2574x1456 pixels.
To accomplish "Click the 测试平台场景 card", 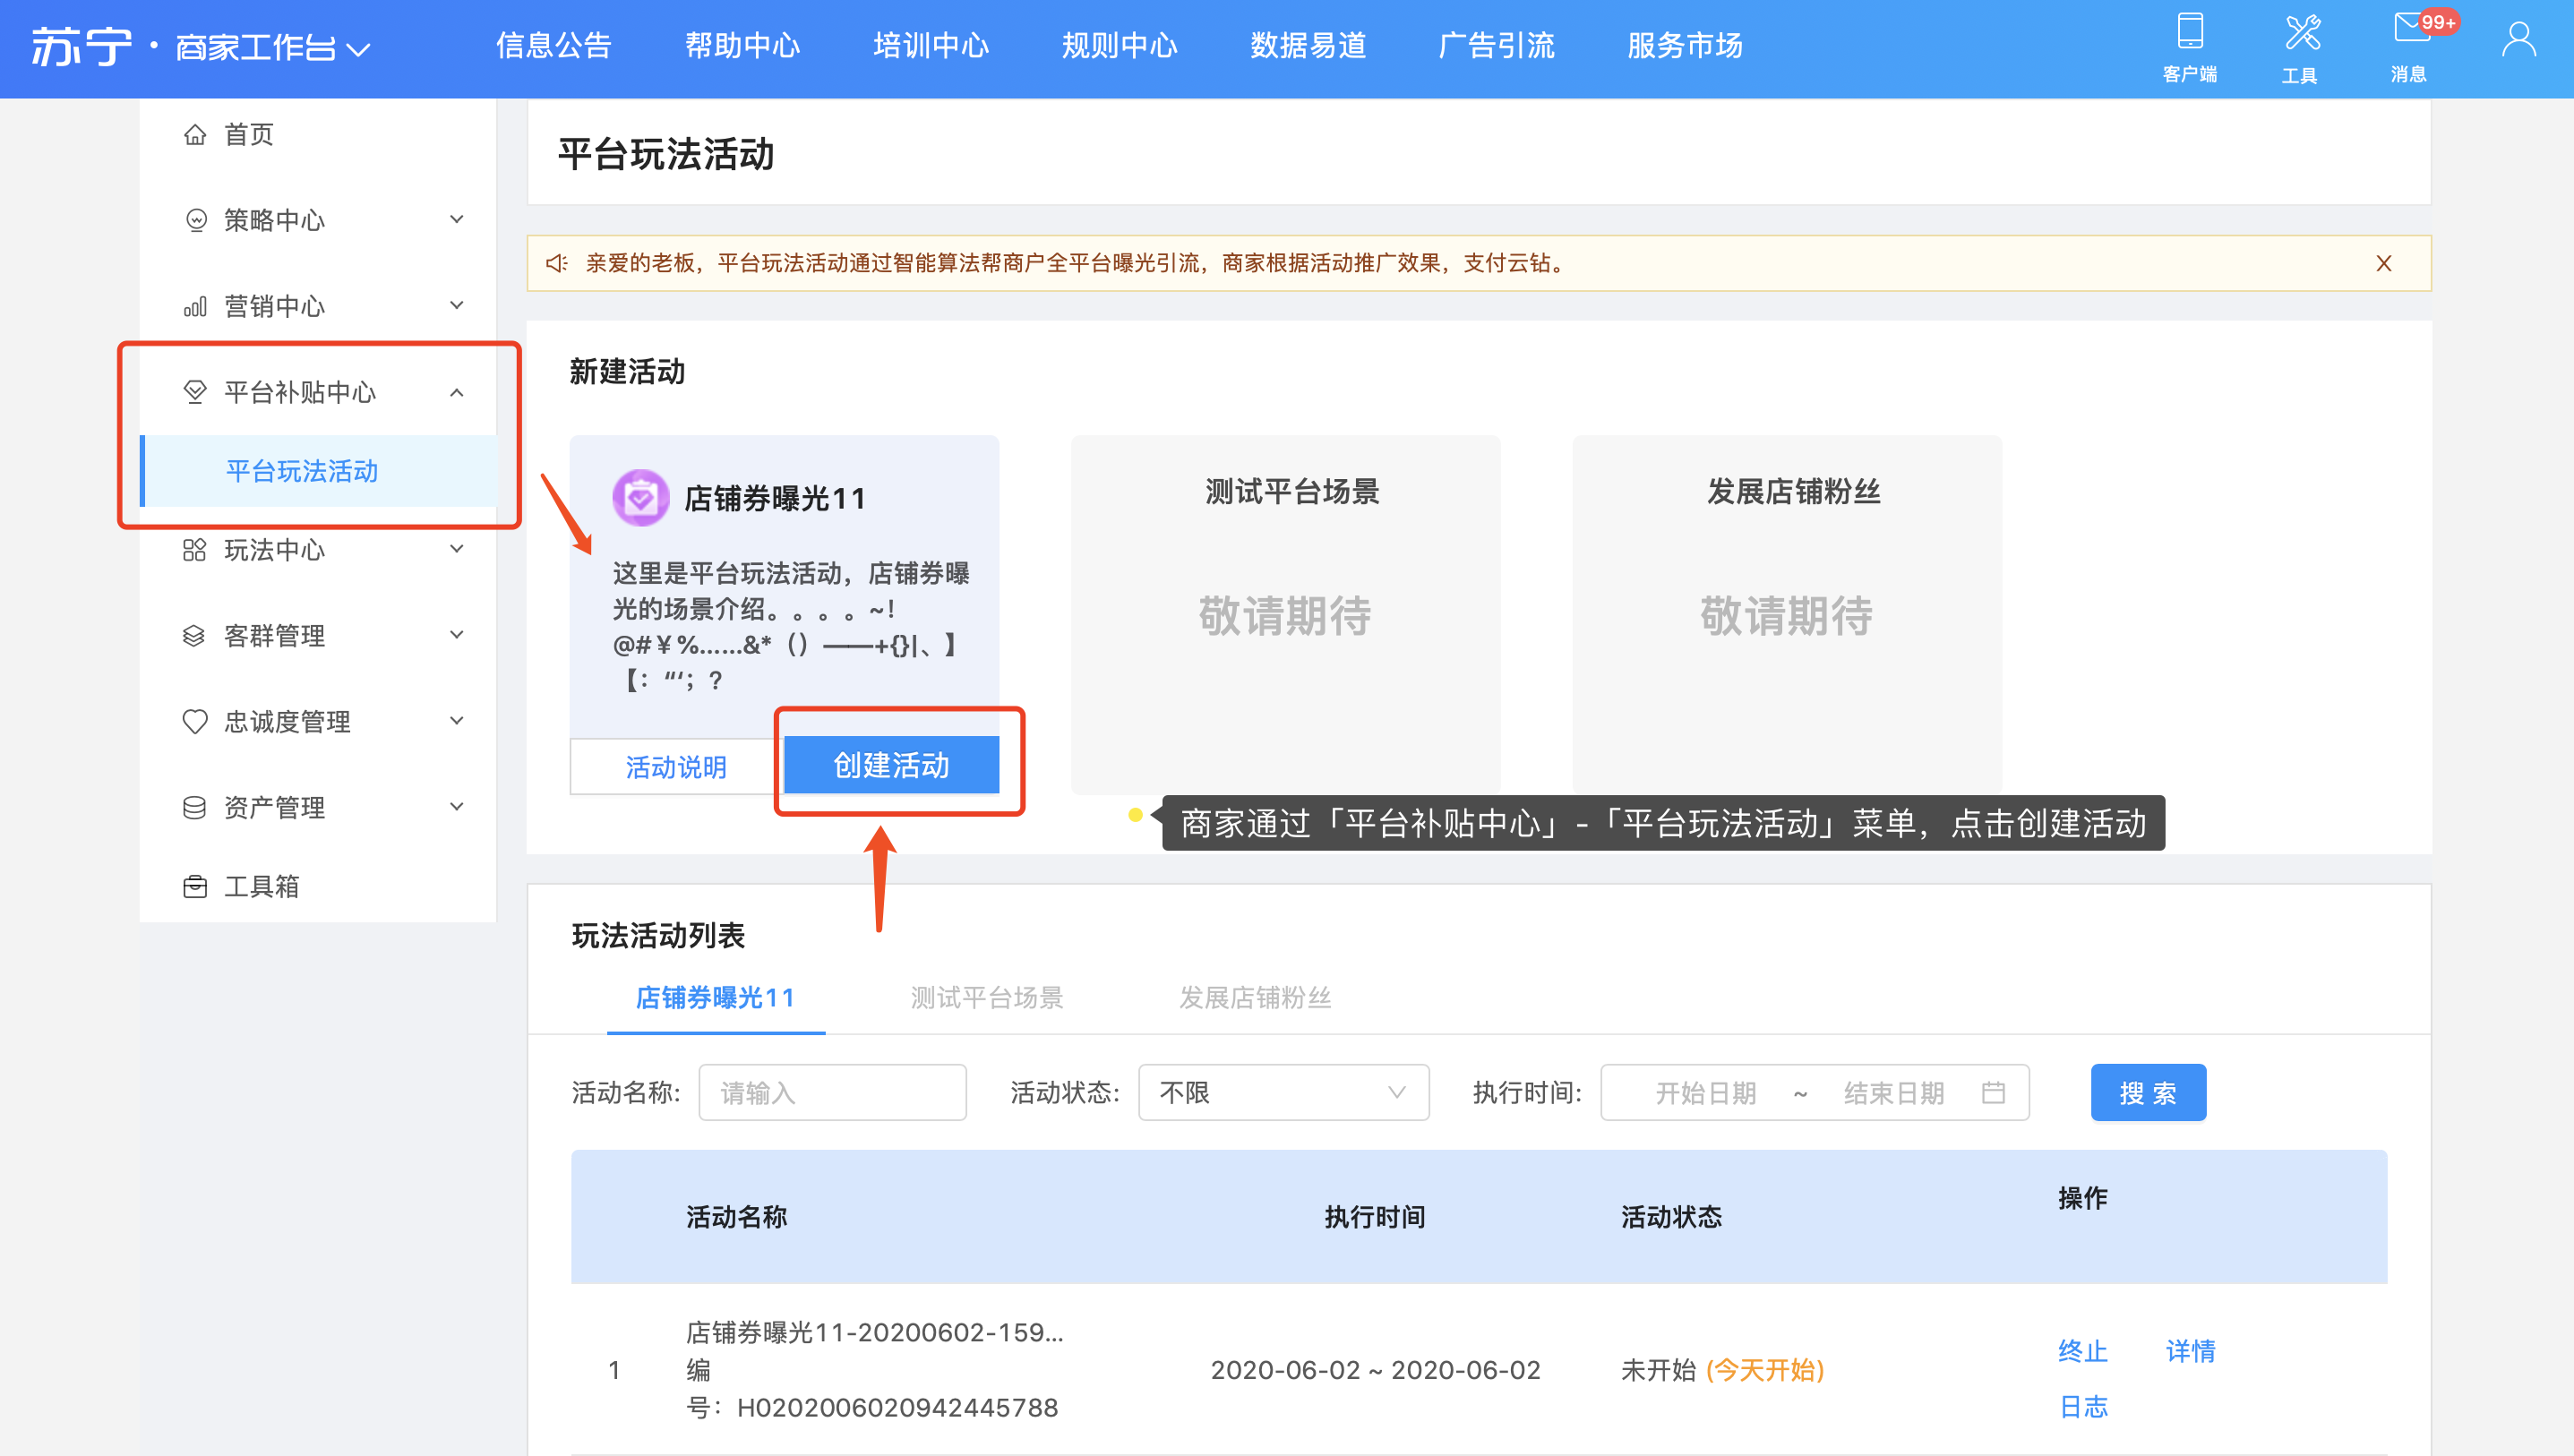I will tap(1285, 614).
